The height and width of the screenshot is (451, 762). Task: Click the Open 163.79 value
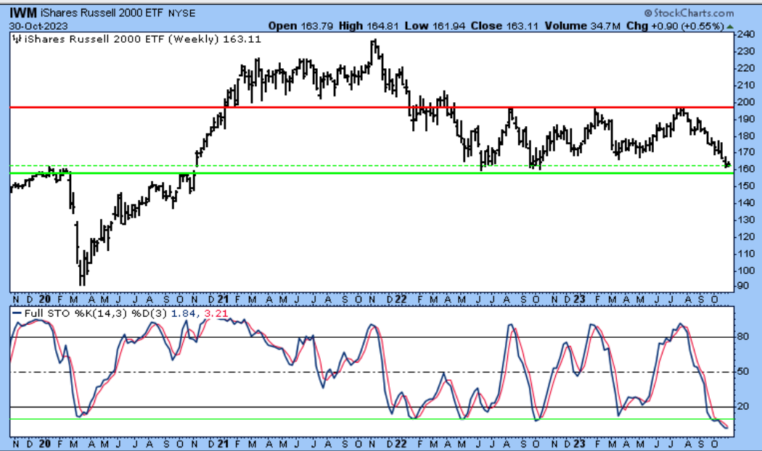click(x=300, y=26)
